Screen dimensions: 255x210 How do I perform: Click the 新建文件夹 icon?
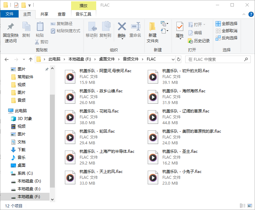click(152, 27)
